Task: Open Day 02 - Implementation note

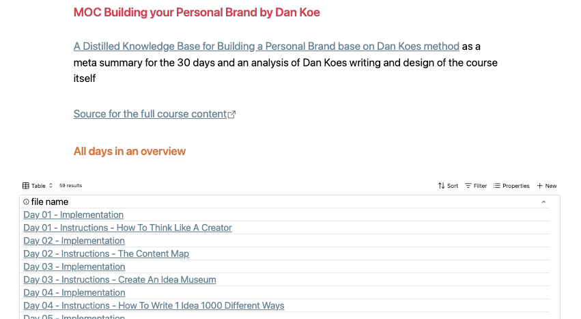Action: (x=74, y=240)
